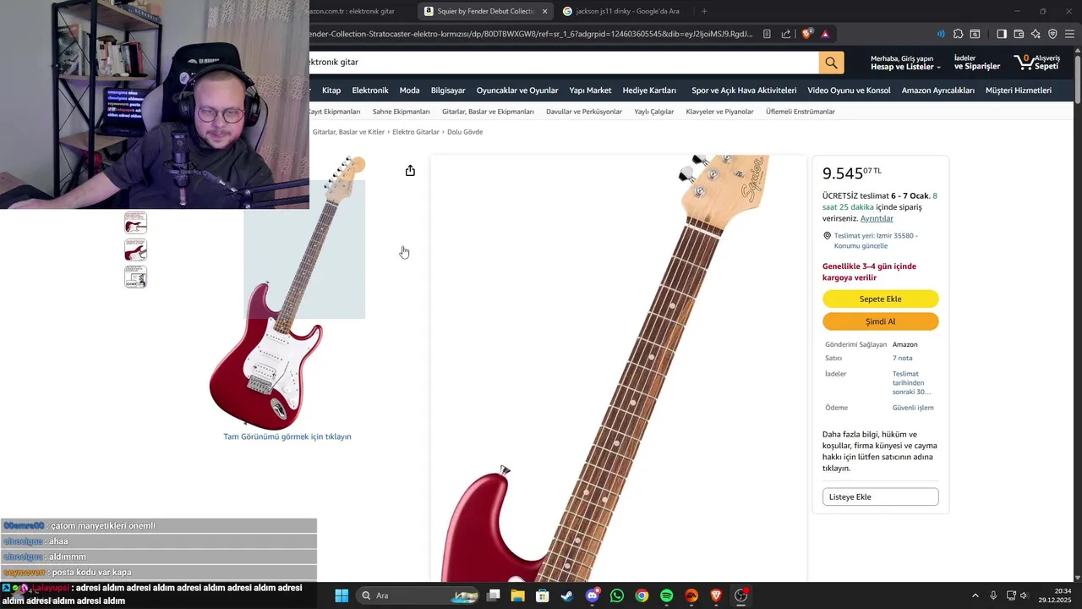The height and width of the screenshot is (609, 1082).
Task: Open Kitap category menu
Action: 331,91
